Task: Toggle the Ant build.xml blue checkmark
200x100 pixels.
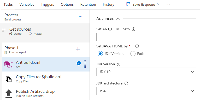Action: [79, 63]
